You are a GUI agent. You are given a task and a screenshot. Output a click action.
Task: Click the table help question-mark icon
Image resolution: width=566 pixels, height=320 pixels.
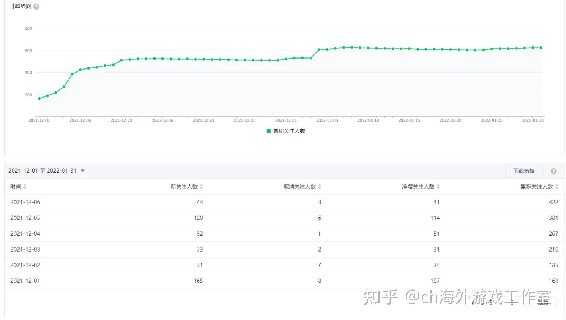point(553,171)
